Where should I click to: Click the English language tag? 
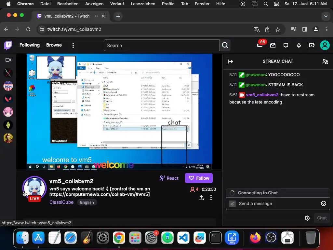[x=87, y=202]
